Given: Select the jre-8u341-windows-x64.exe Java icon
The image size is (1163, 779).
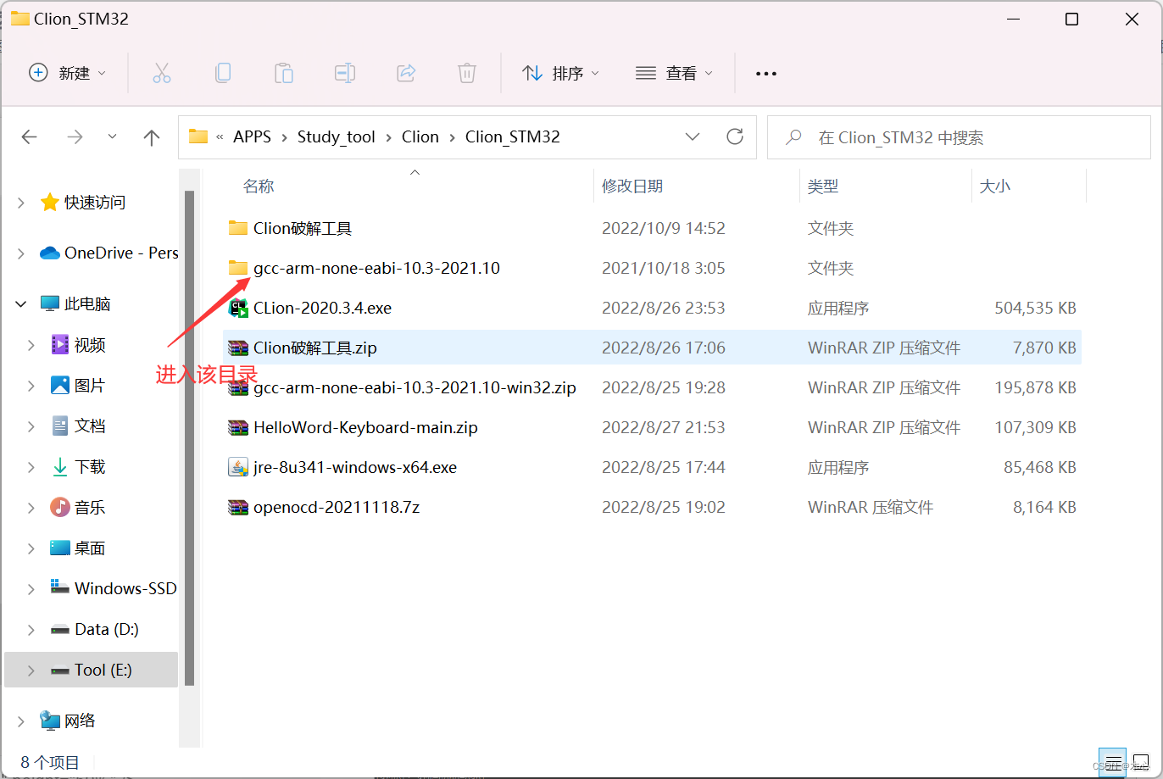Looking at the screenshot, I should (x=238, y=467).
